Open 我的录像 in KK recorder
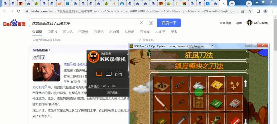Image resolution: width=277 pixels, height=124 pixels. (112, 93)
